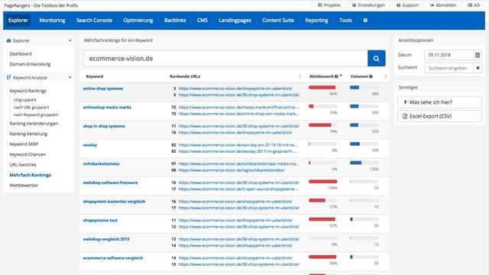Open Wettbewerber in the sidebar
This screenshot has height=275, width=489.
(24, 185)
